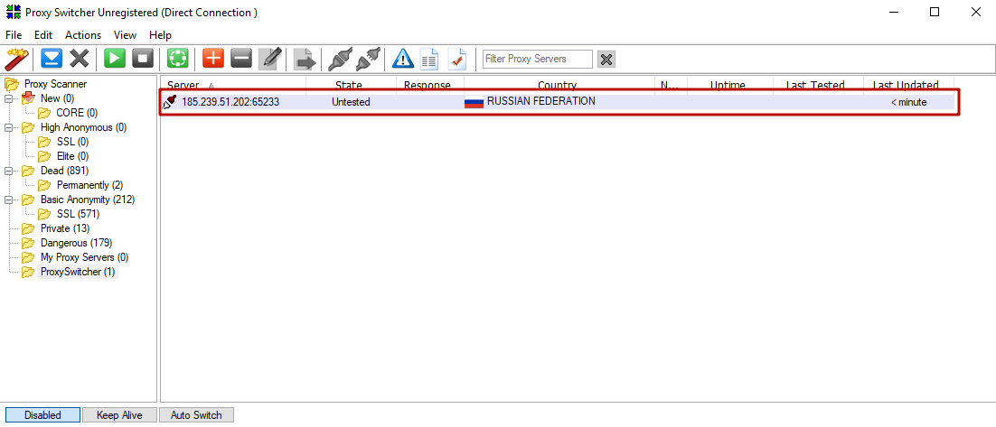Screen dimensions: 996x427
Task: Click the warning triangle icon in toolbar
Action: pyautogui.click(x=402, y=59)
